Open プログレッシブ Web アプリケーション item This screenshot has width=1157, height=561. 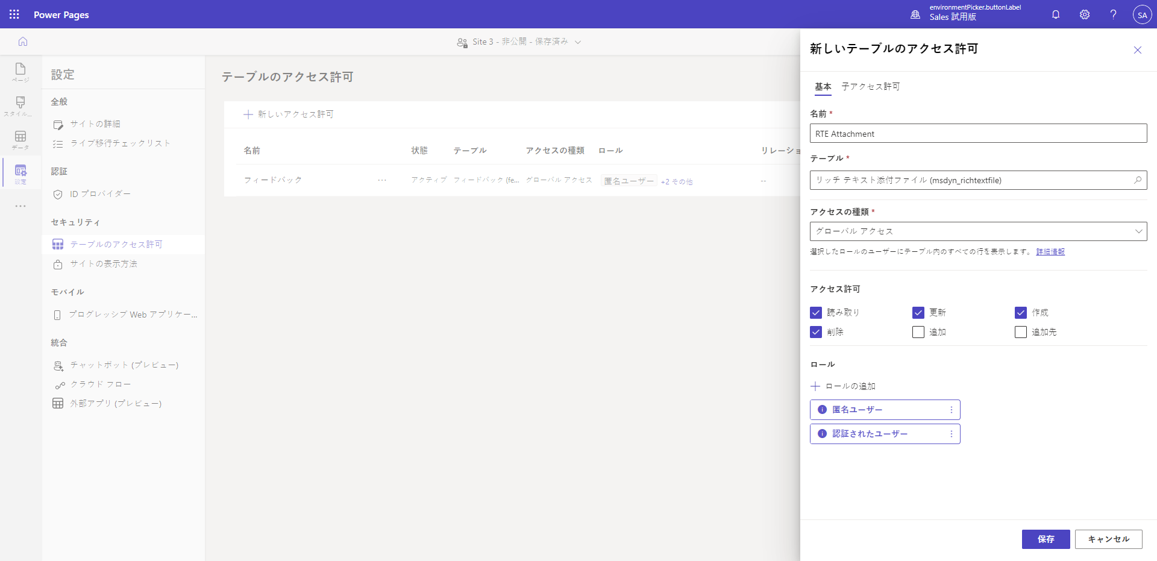coord(133,315)
